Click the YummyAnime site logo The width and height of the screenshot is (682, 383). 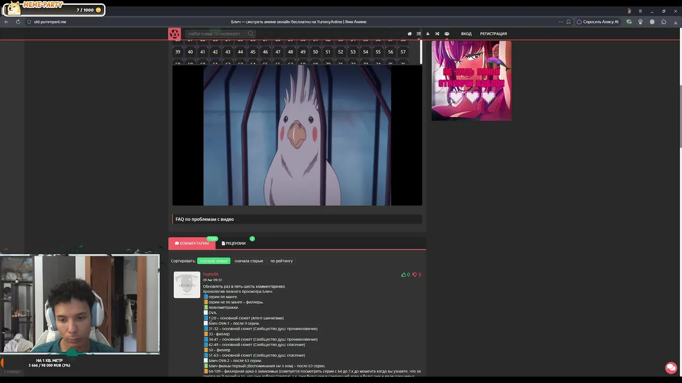point(174,34)
